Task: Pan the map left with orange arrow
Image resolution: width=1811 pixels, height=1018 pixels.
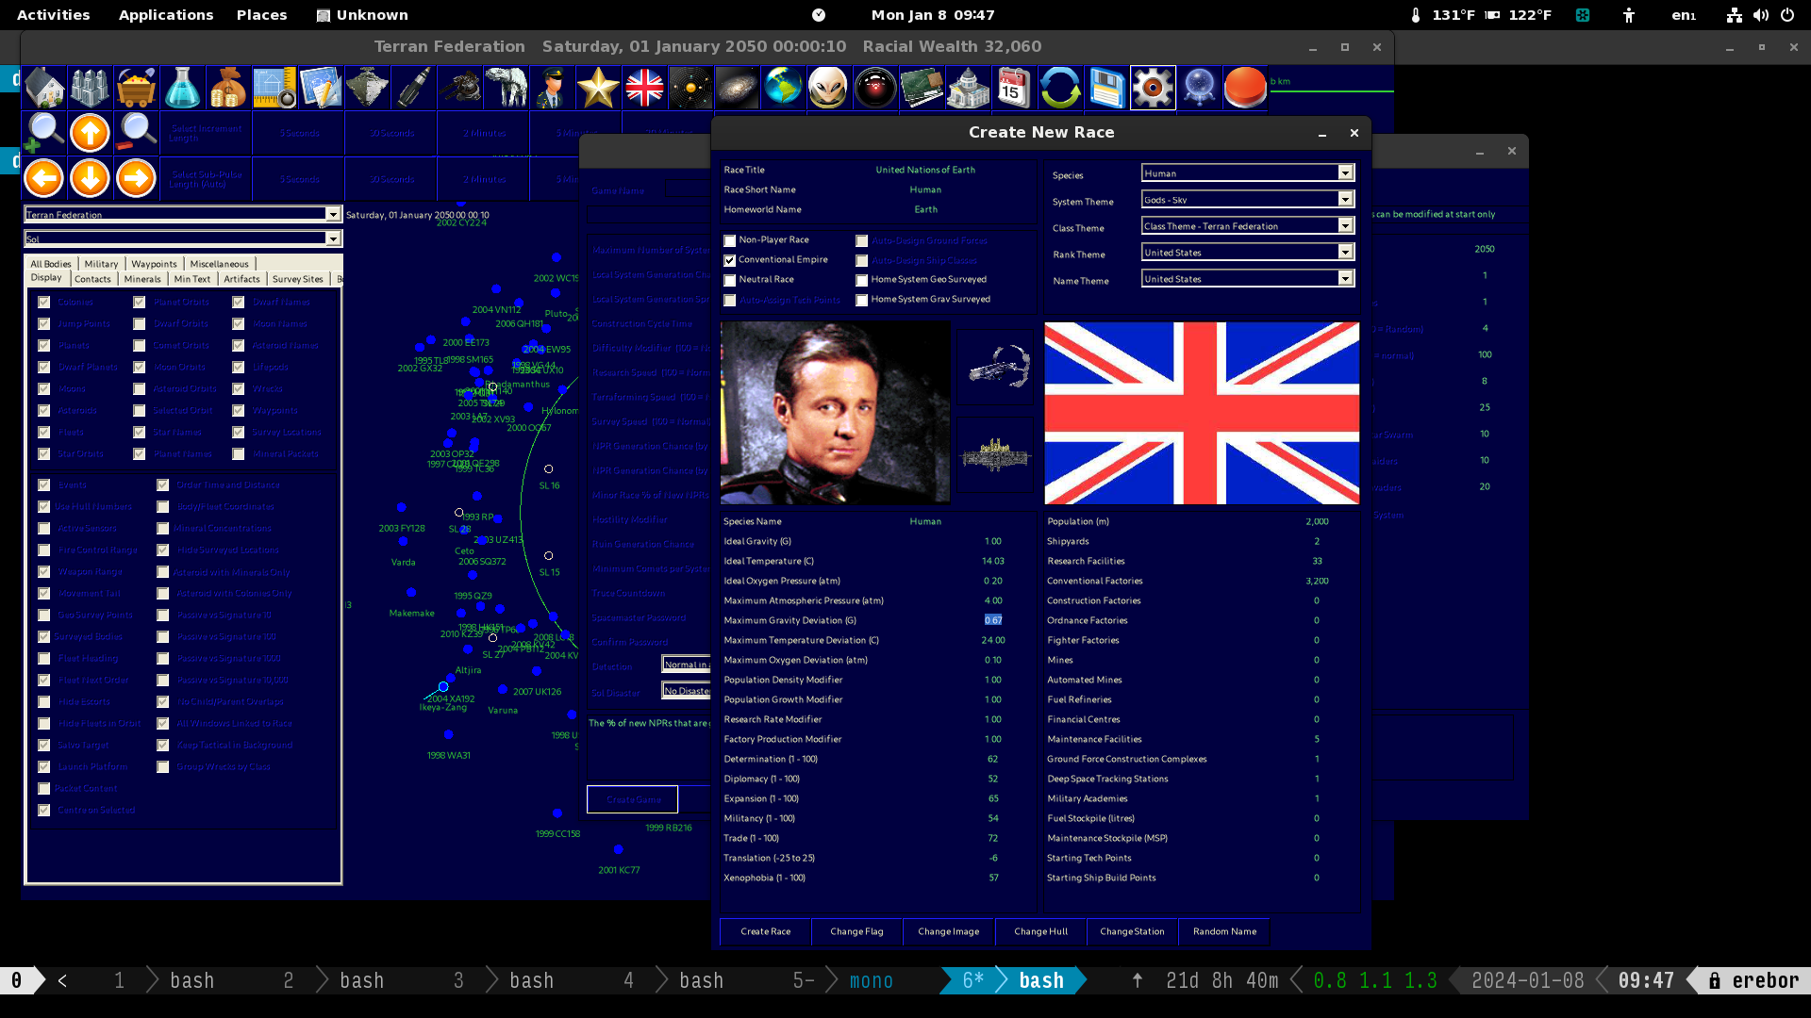Action: [44, 178]
